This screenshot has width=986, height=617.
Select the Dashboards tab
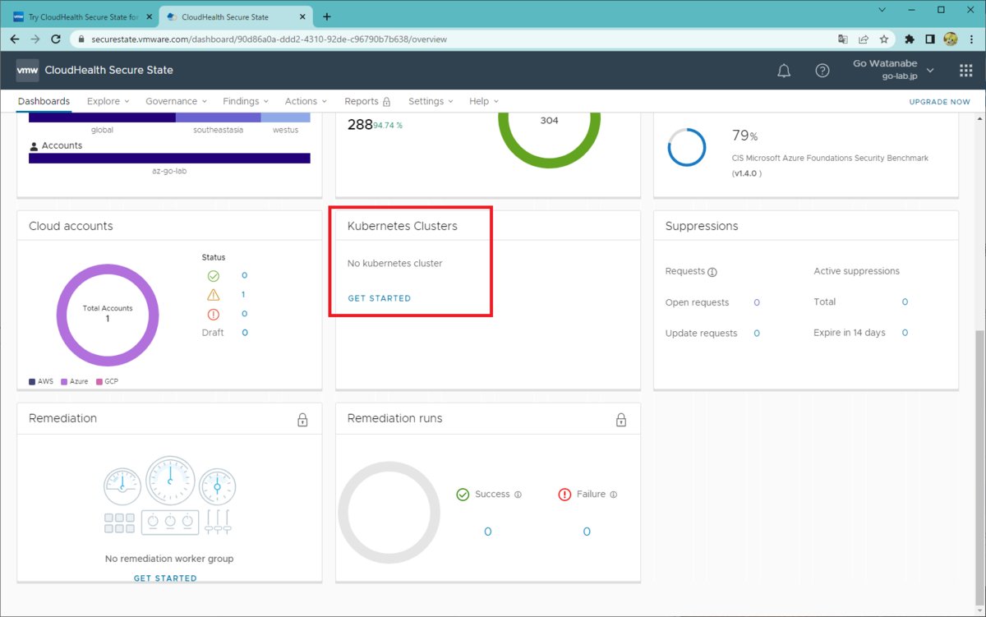[x=44, y=101]
